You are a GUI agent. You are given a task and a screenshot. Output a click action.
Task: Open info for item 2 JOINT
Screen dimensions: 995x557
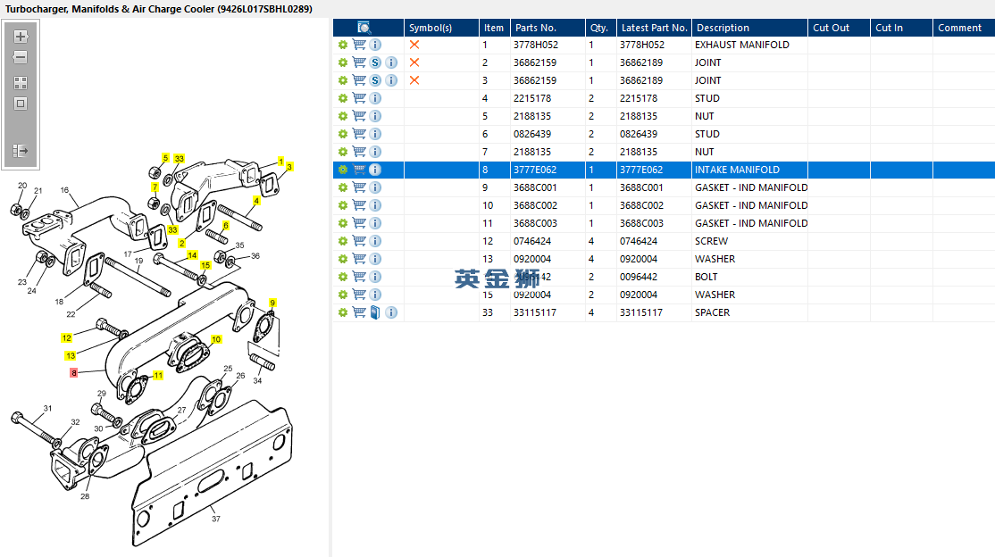pos(391,62)
